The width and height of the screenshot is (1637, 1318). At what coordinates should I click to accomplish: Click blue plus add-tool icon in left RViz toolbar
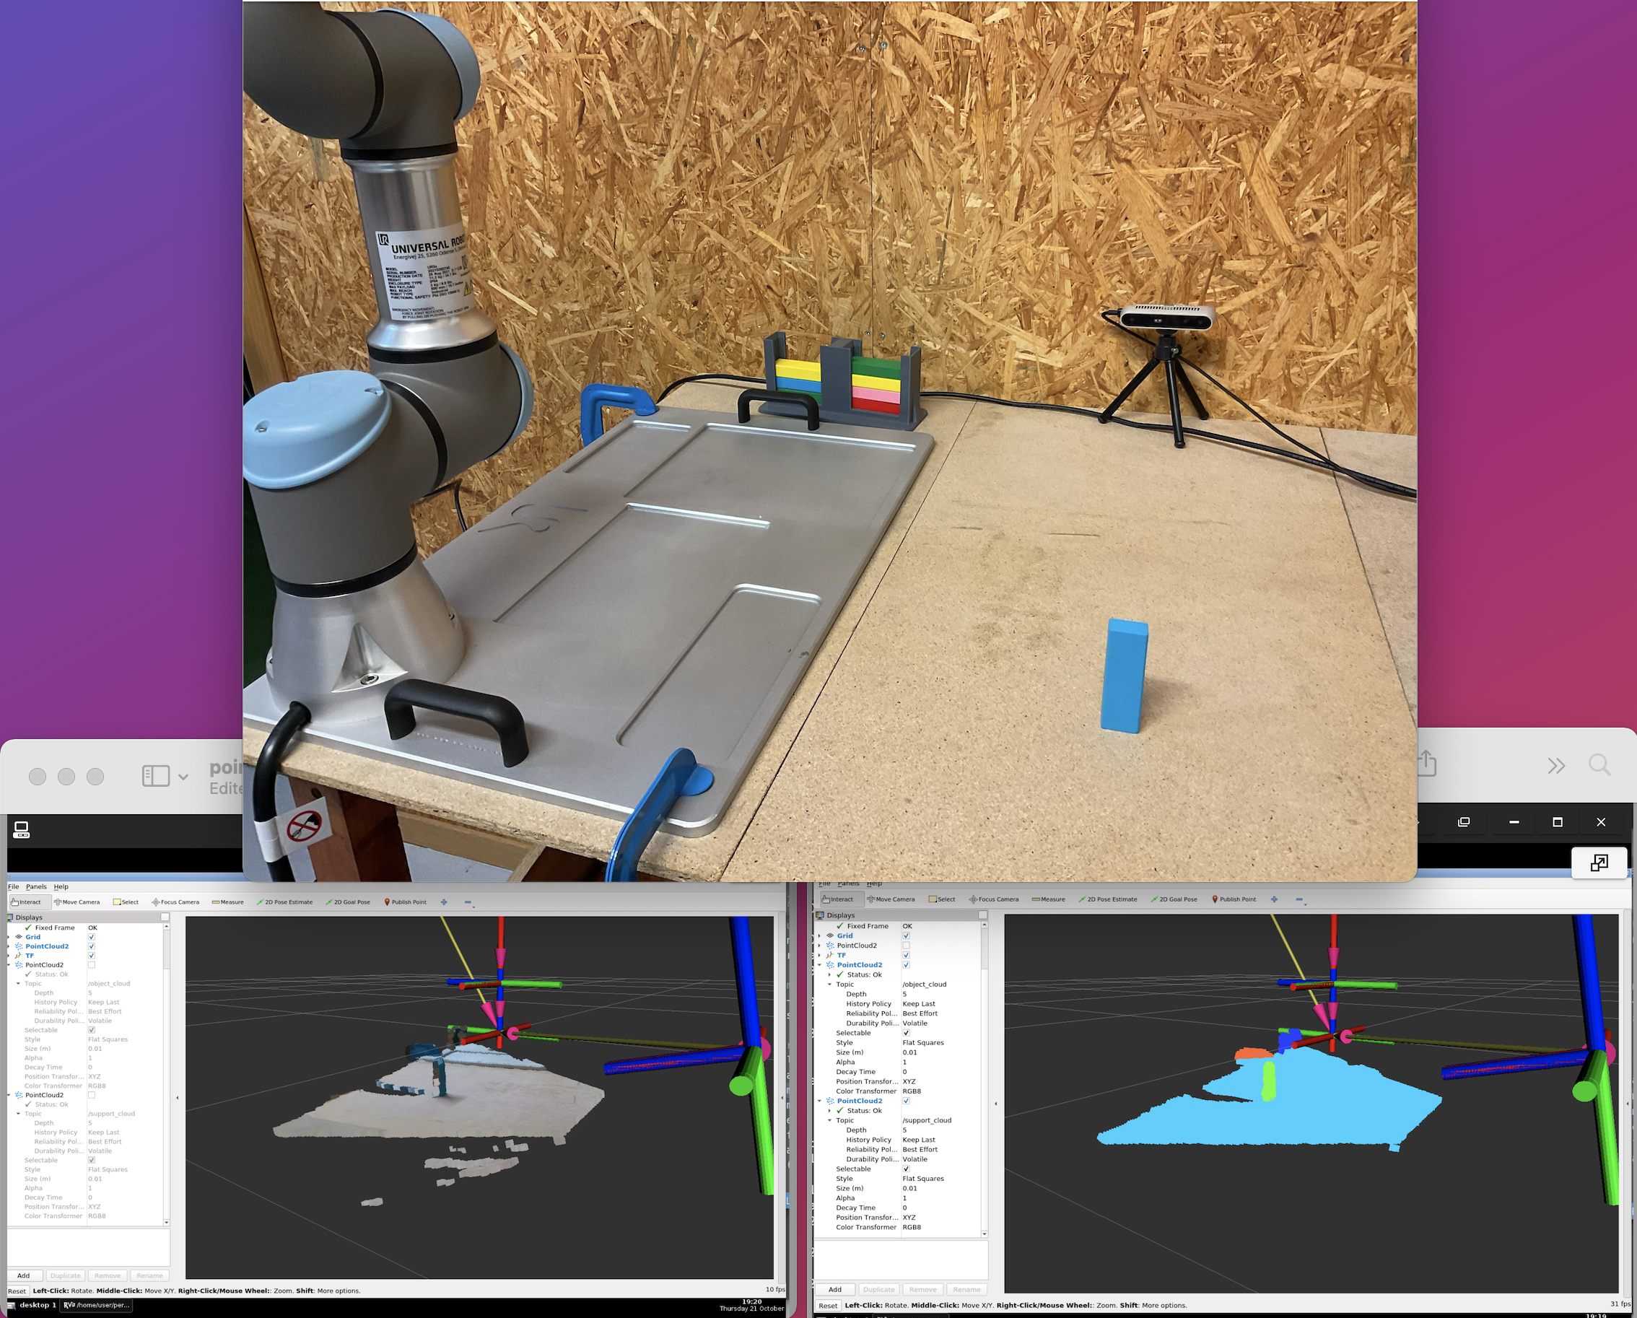443,902
